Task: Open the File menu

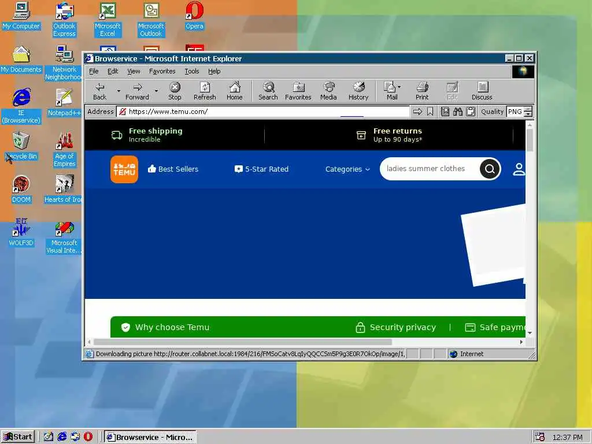Action: (x=94, y=71)
